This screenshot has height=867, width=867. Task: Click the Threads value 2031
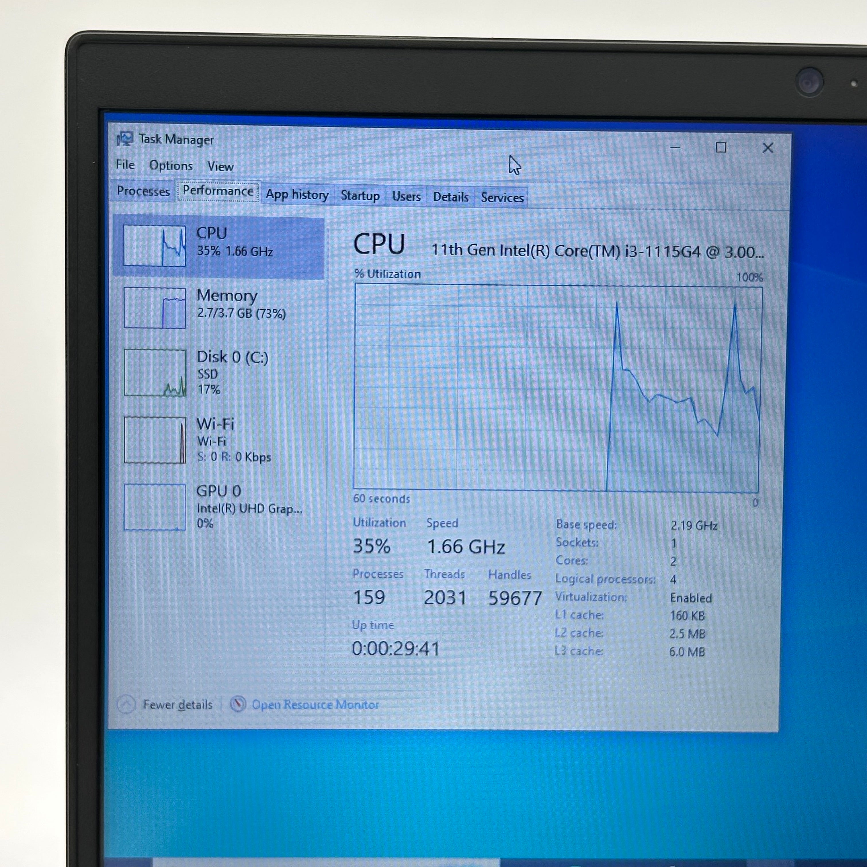[445, 597]
